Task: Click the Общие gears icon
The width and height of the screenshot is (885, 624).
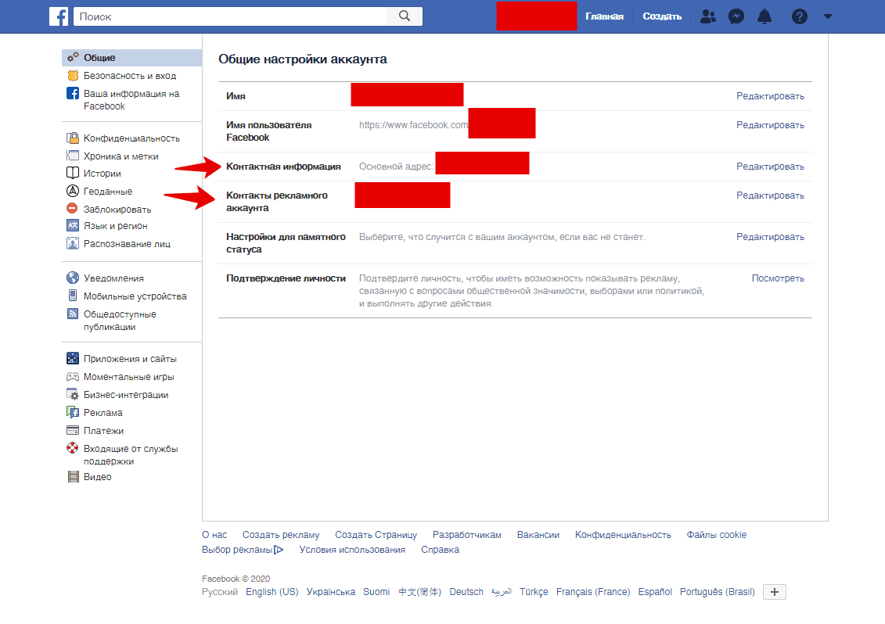Action: click(x=73, y=57)
